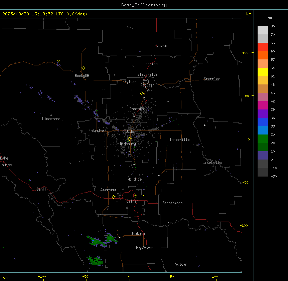Click the Base_Reflectivity title text
The width and height of the screenshot is (288, 281).
pos(144,5)
